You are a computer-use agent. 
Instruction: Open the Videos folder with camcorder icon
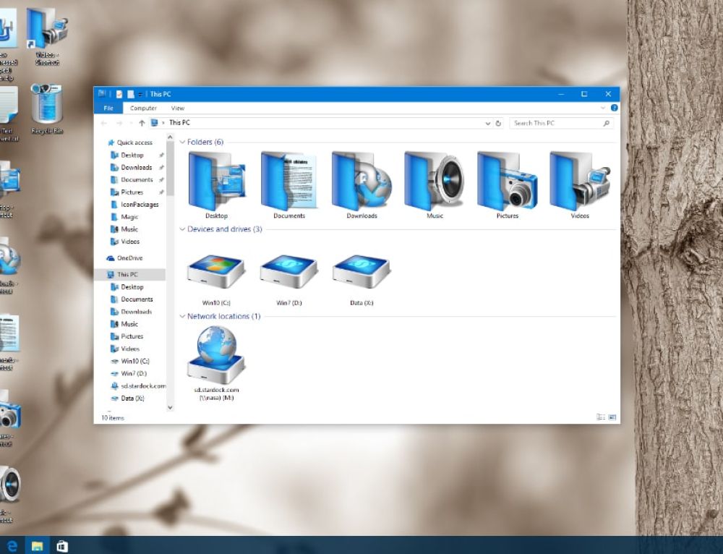578,181
